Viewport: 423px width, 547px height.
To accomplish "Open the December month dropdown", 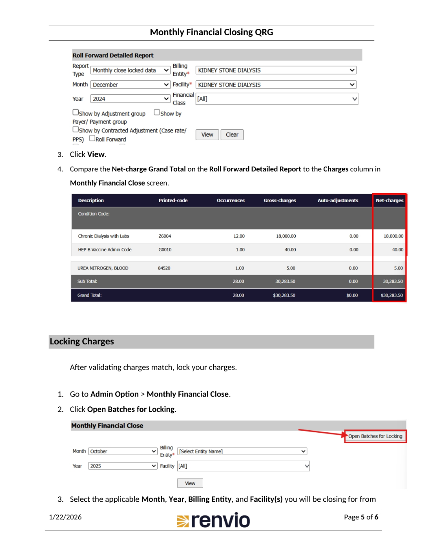I will (130, 85).
